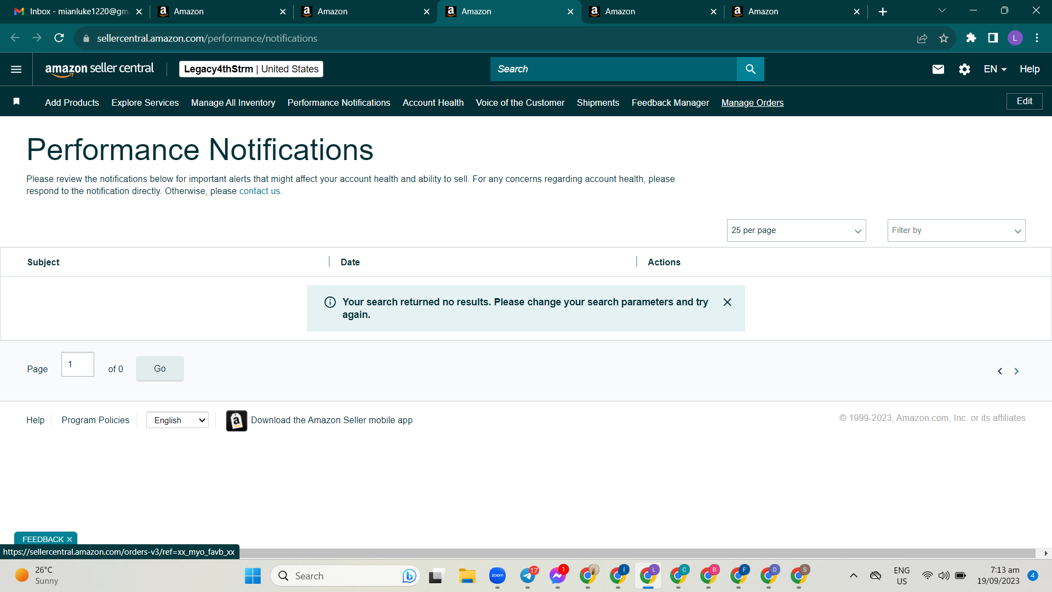Open Add Products menu item
Screen dimensions: 1052x592
[x=72, y=103]
